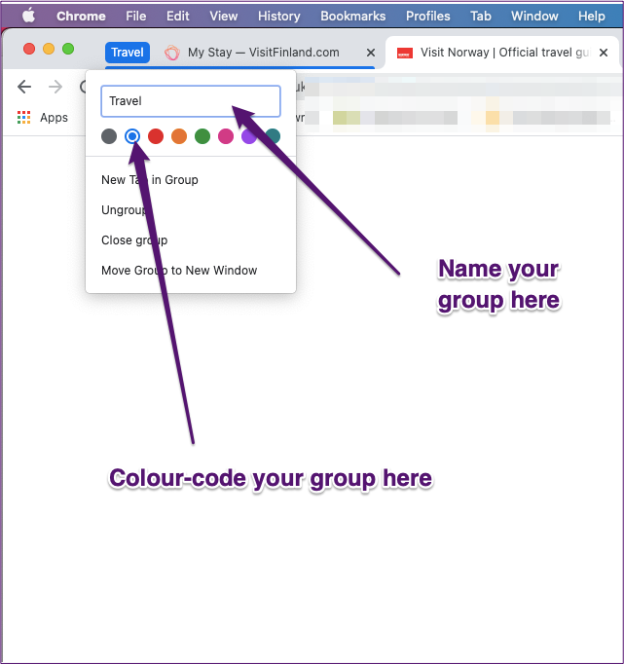Open the Apple menu
Screen dimensions: 624x664
[x=28, y=16]
